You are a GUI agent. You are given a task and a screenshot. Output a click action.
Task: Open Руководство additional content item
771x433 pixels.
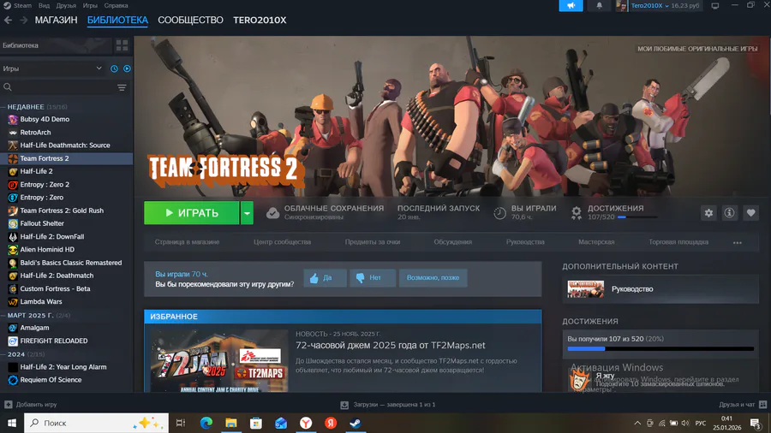click(660, 289)
